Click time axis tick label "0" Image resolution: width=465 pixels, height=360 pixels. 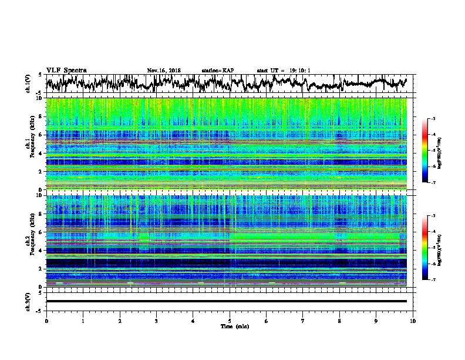click(x=46, y=321)
